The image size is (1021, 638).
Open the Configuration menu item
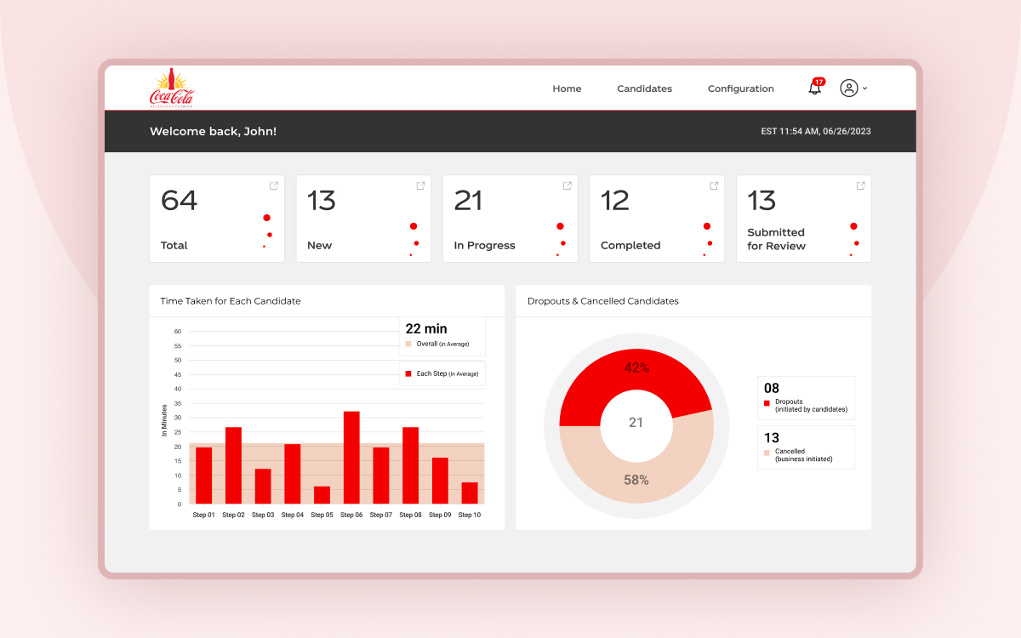(740, 88)
